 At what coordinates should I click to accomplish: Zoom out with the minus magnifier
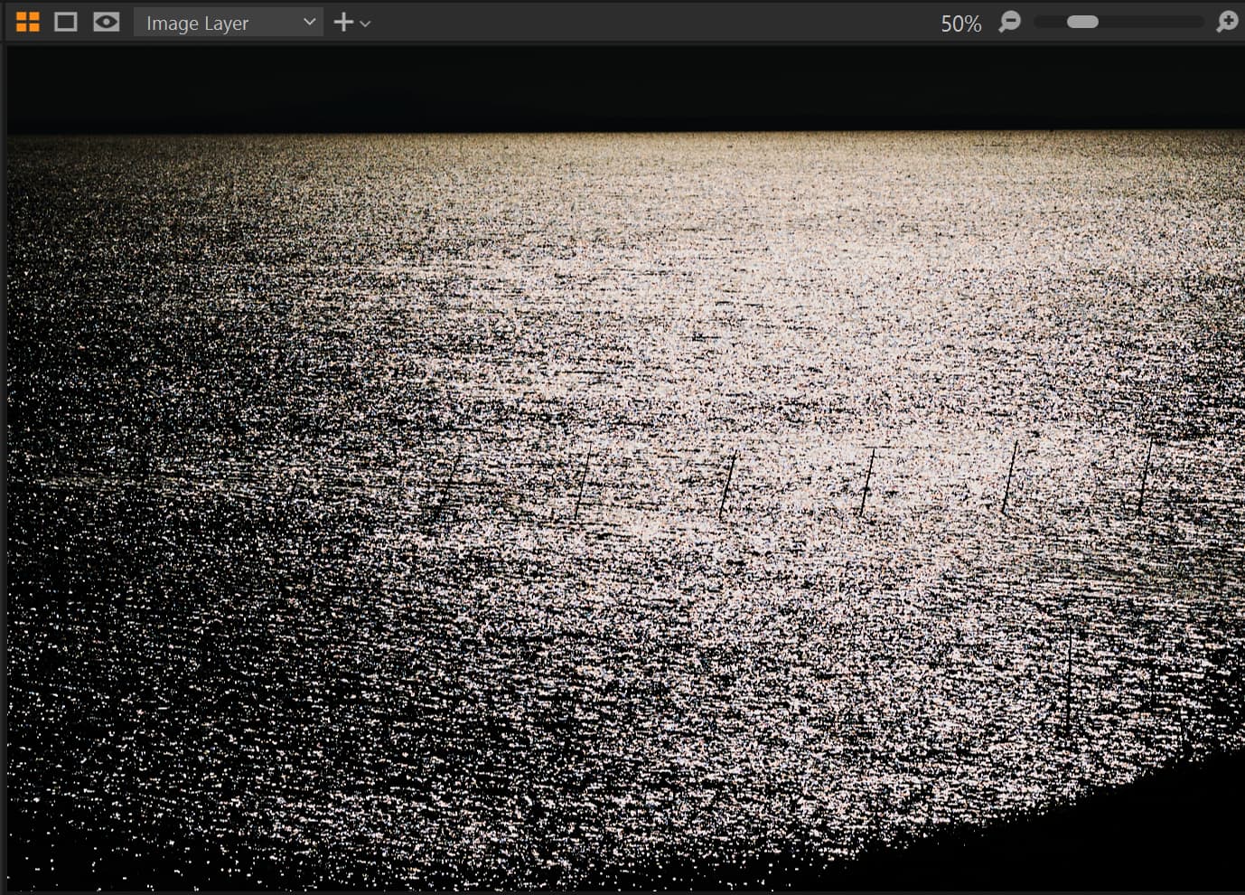(1009, 22)
